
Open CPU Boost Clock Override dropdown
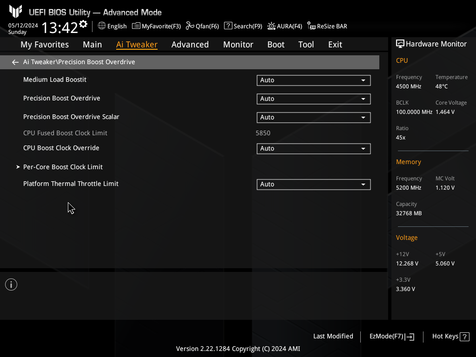coord(314,149)
